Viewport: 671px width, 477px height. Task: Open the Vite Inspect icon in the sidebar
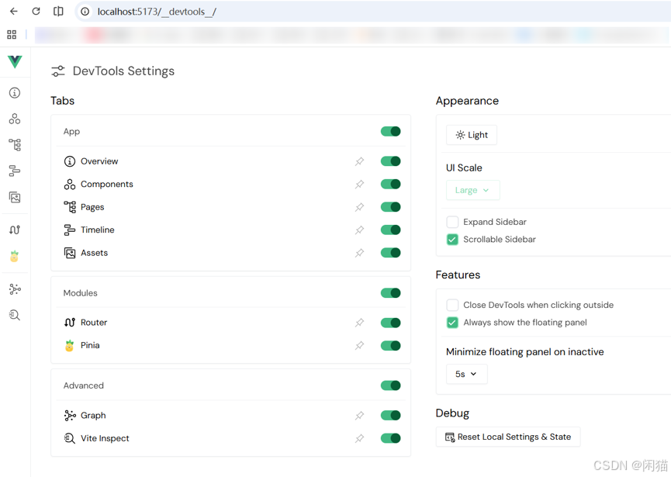point(15,316)
